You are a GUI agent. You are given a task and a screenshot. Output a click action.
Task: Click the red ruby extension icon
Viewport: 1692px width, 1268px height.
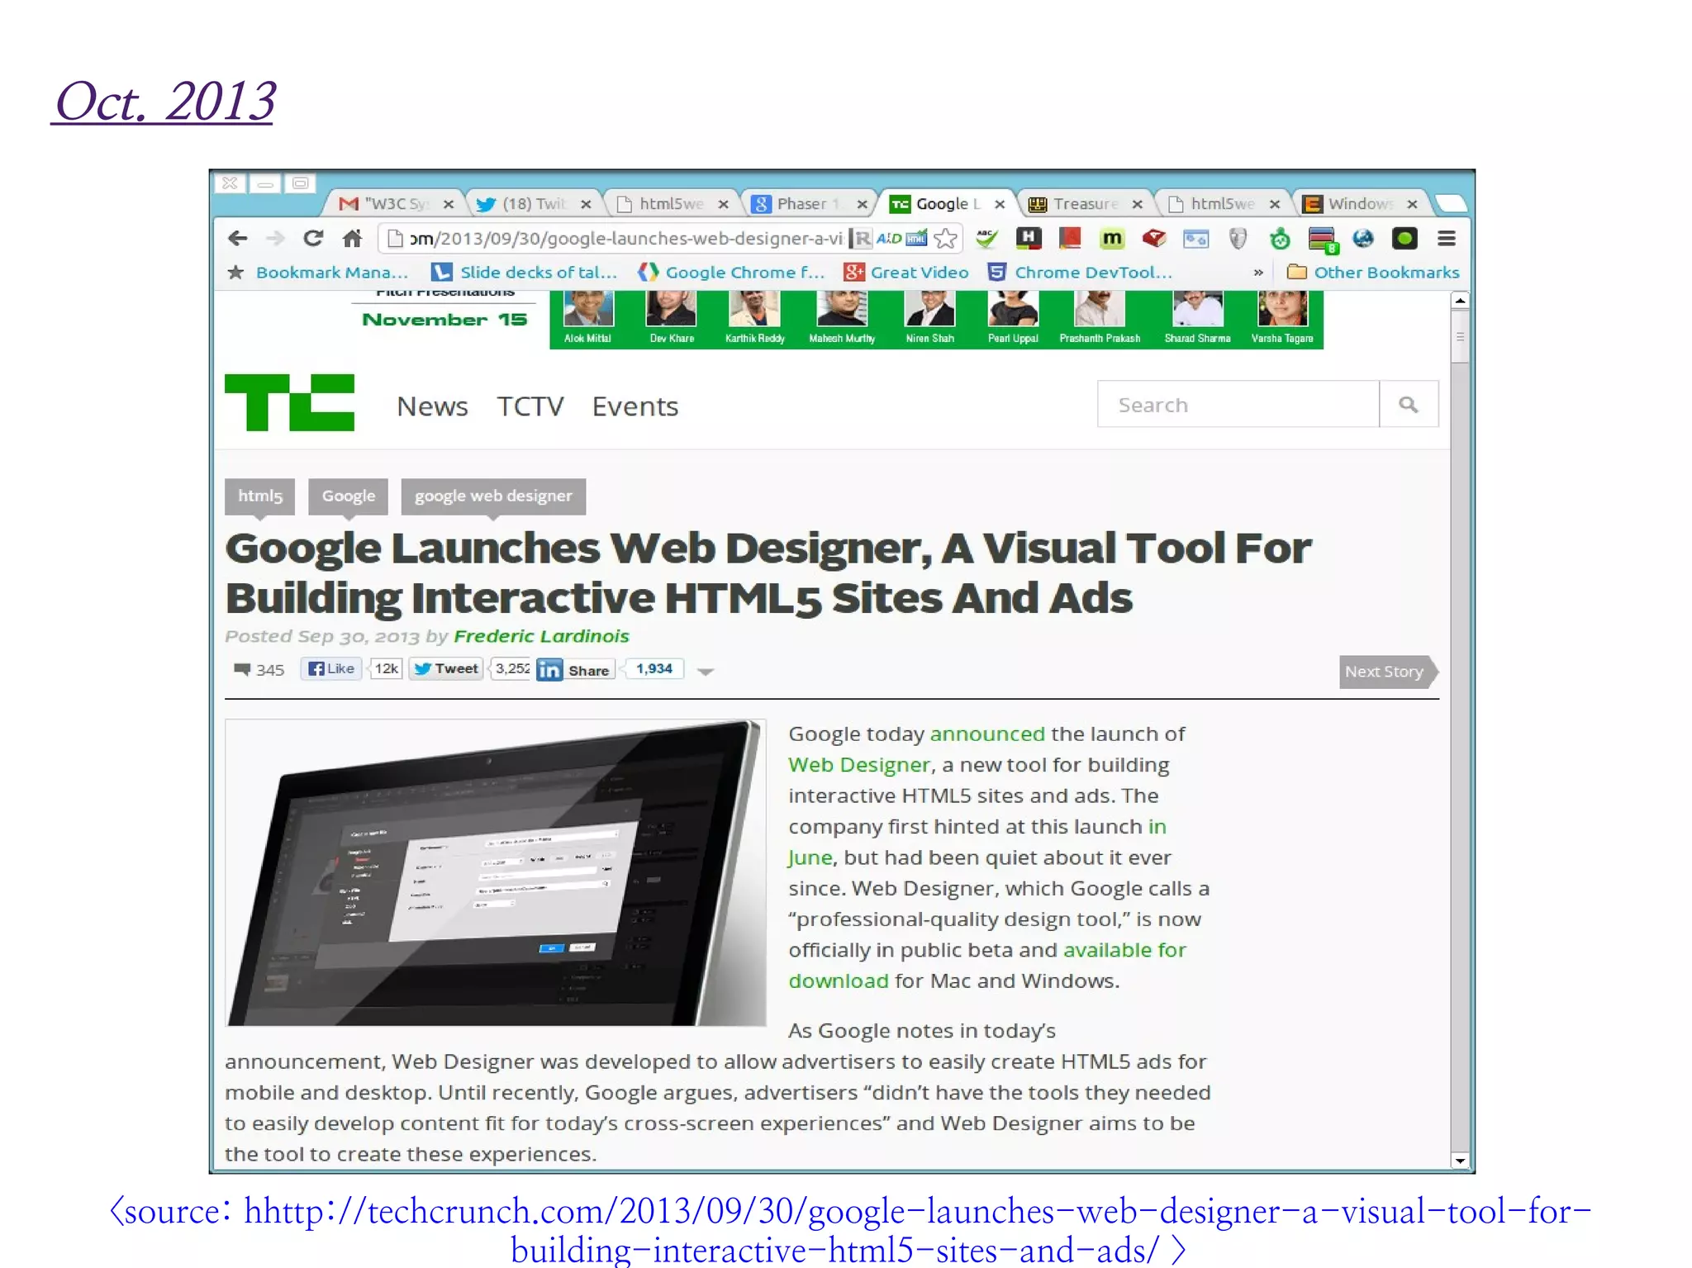point(1154,239)
